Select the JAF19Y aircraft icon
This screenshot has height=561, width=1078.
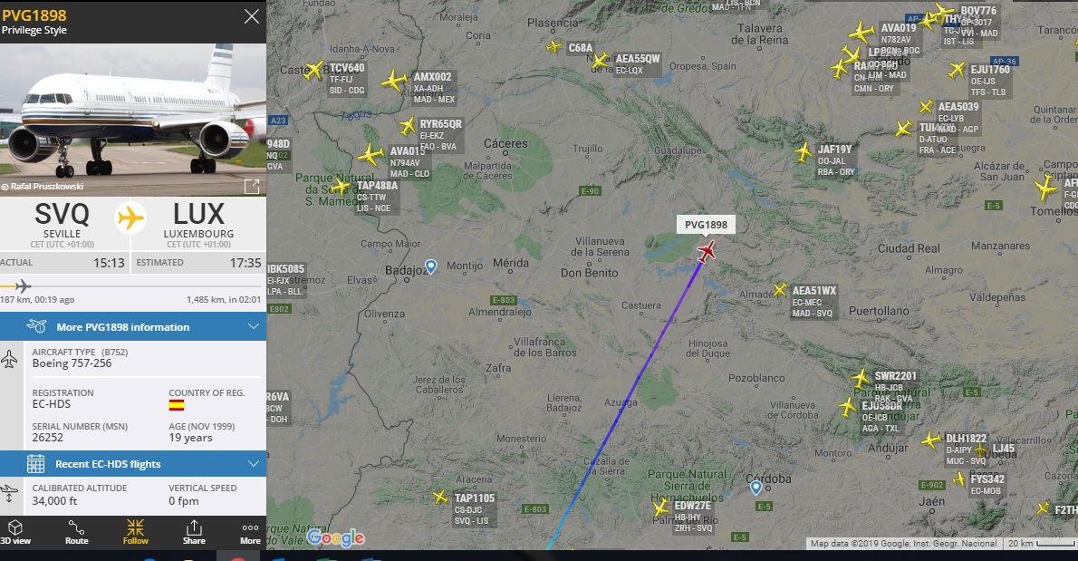(803, 152)
